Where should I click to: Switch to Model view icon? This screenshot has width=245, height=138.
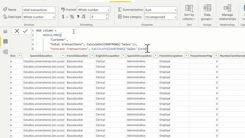(x=5, y=52)
